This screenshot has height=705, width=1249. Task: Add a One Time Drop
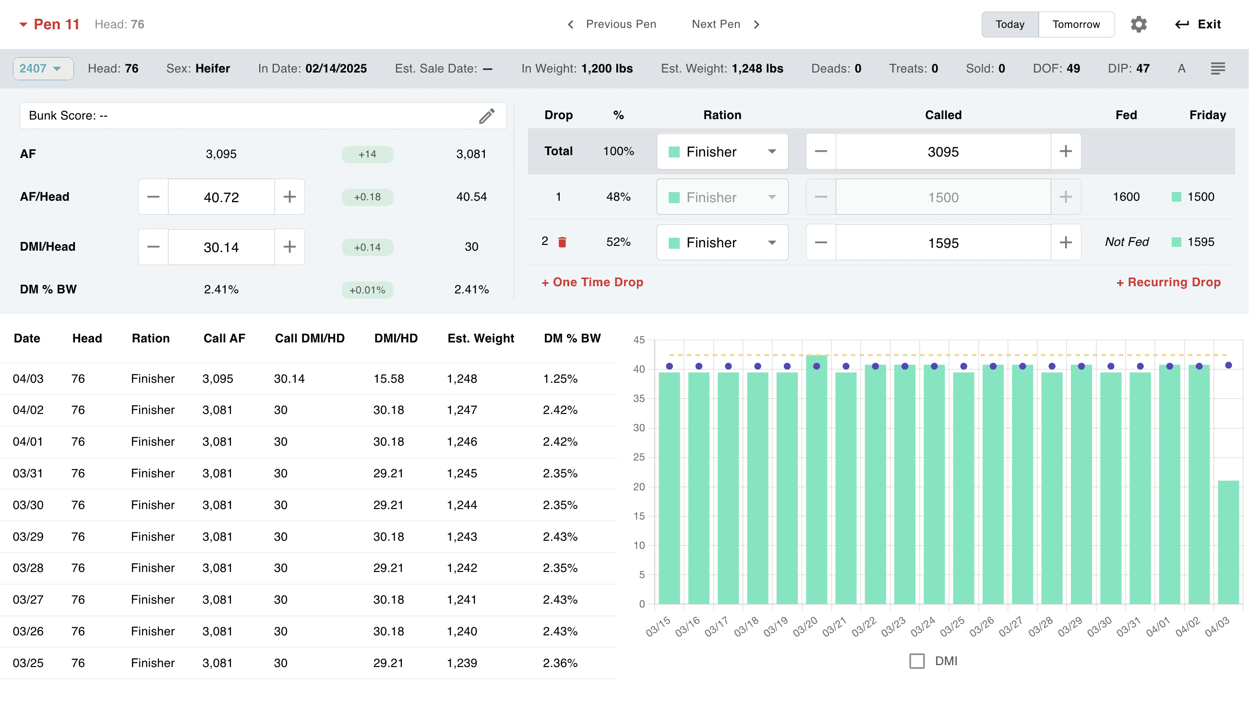(x=592, y=282)
